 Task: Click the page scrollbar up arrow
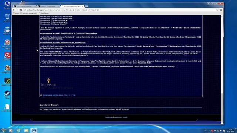coord(222,16)
